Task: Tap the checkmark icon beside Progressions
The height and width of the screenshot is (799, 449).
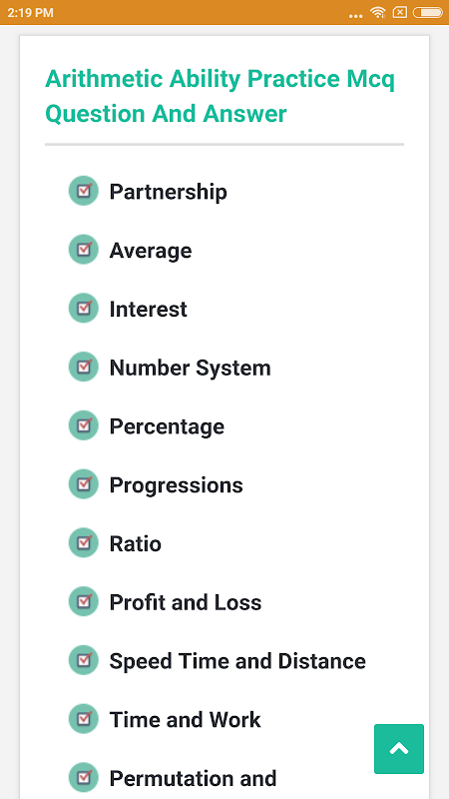Action: [84, 483]
